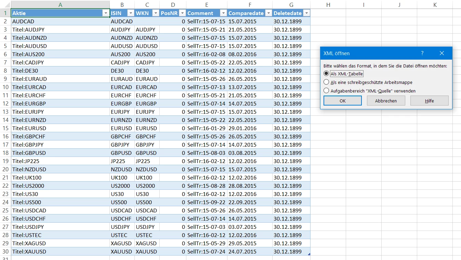This screenshot has height=260, width=461.
Task: Click the 'Aktie' header cell text
Action: point(19,13)
